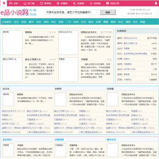Select the 二次 category in teal menu
This screenshot has height=159, width=159.
point(68,22)
